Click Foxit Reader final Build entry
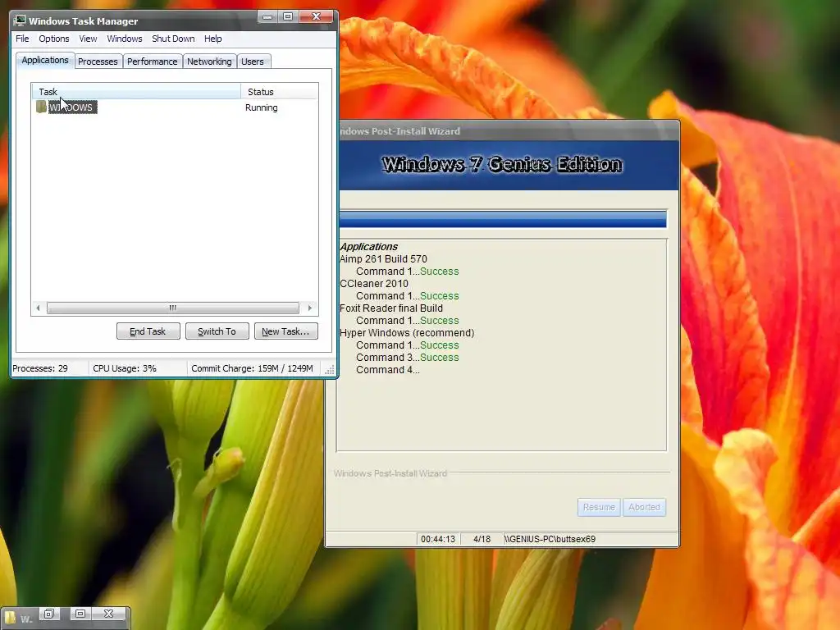The image size is (840, 630). click(x=391, y=308)
